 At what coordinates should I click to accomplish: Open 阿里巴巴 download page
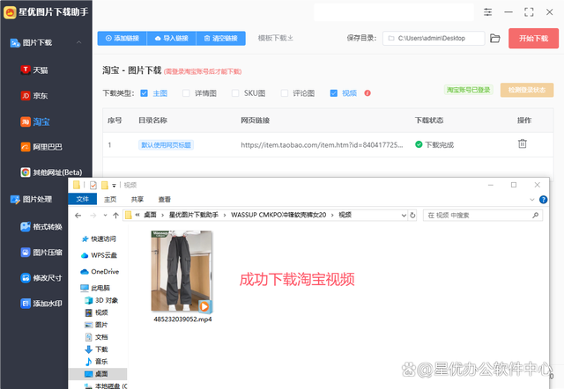coord(47,146)
